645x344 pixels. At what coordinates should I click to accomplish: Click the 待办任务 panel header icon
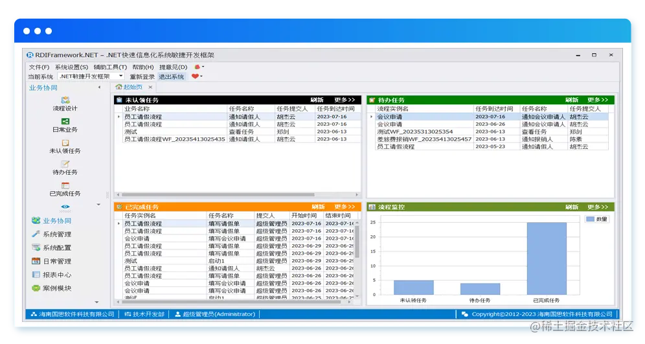(372, 100)
